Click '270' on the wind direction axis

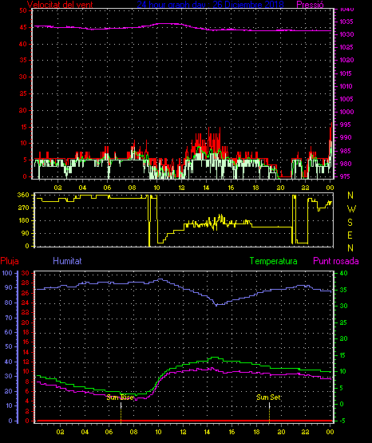(23, 208)
